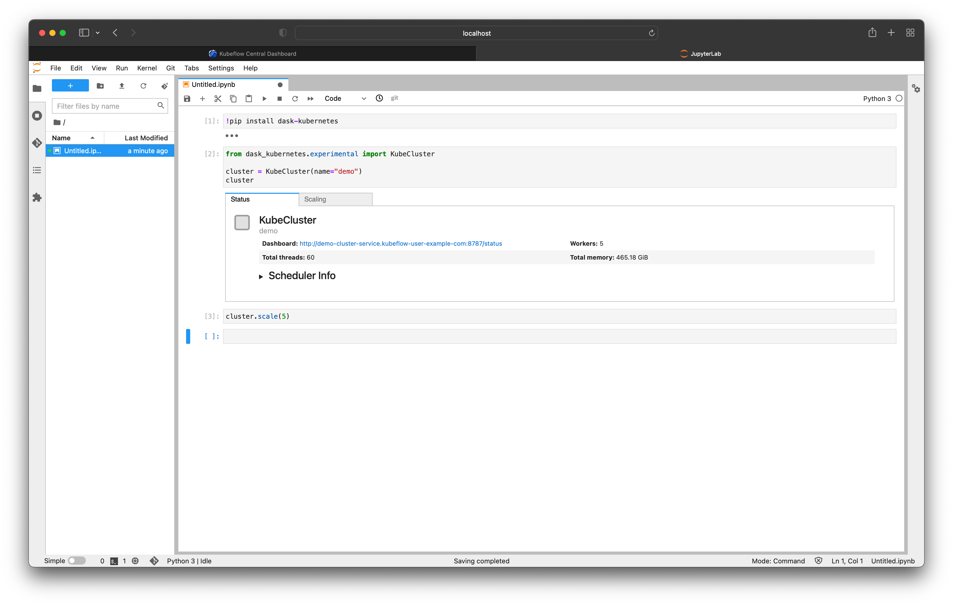This screenshot has height=605, width=953.
Task: Click the Python 3 kernel status circle
Action: pyautogui.click(x=899, y=98)
